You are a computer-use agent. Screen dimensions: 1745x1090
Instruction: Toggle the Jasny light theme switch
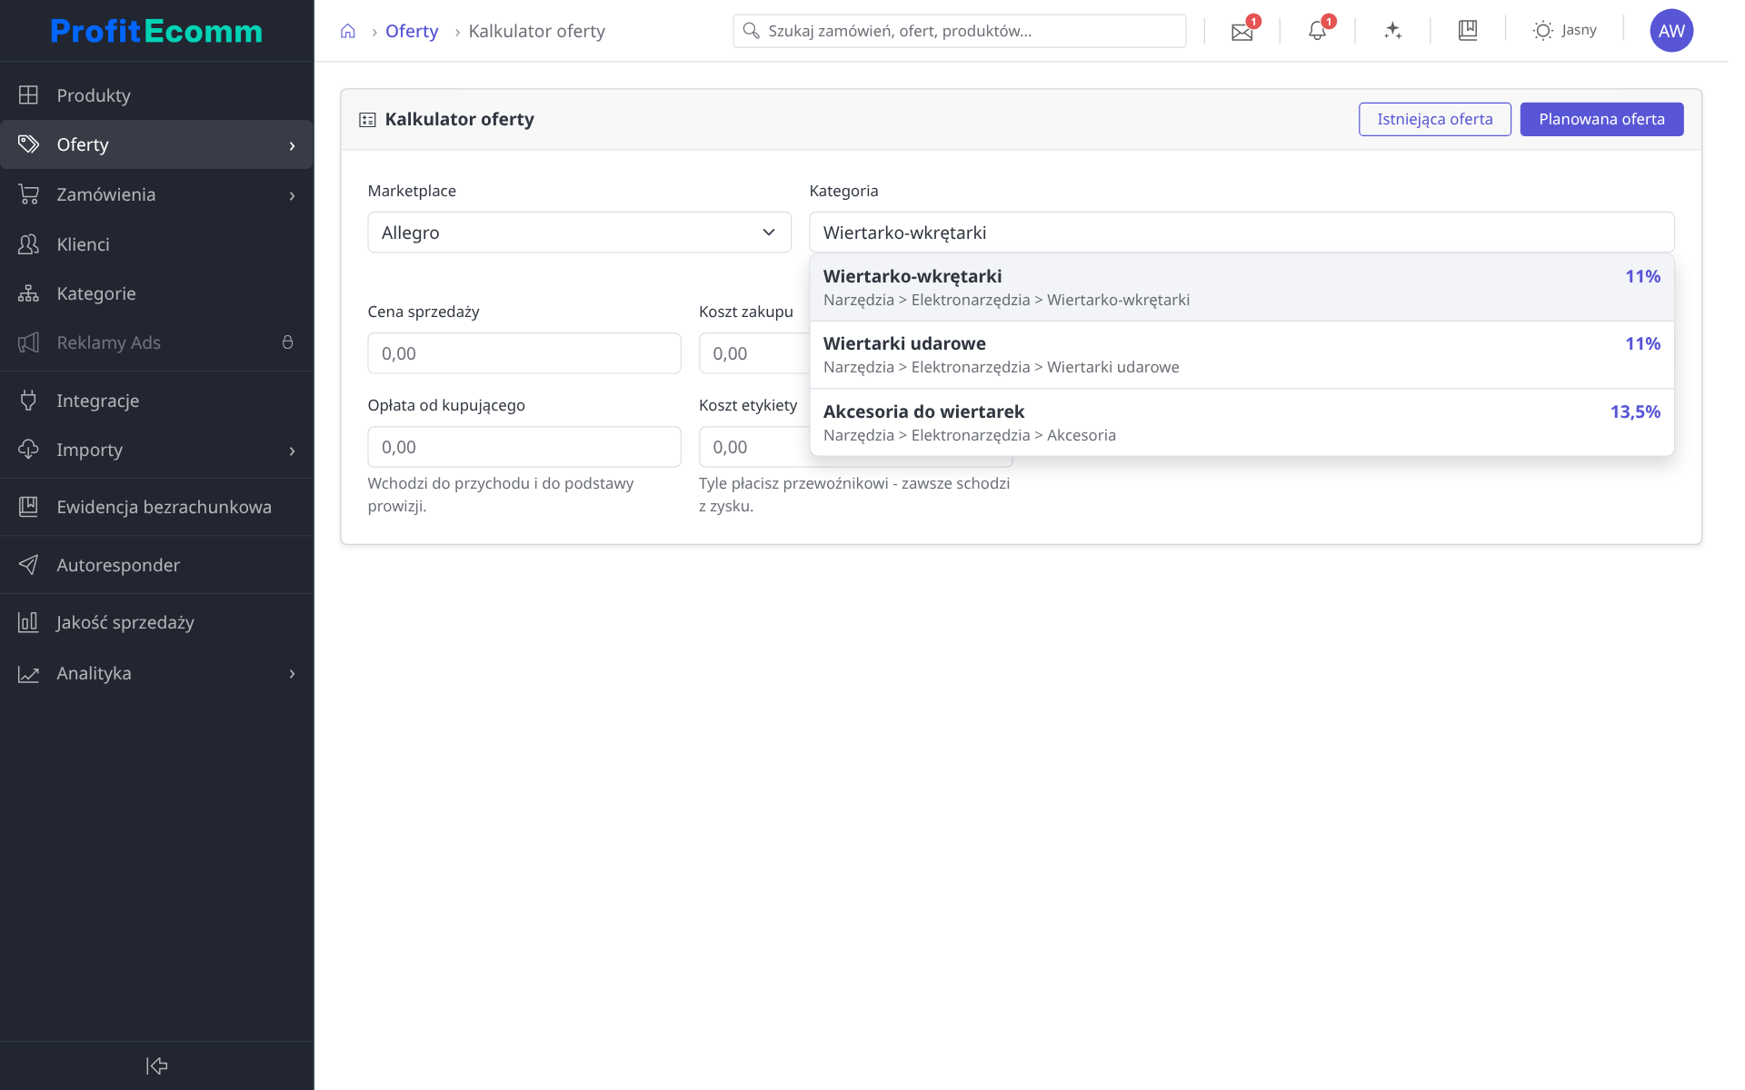pos(1564,30)
